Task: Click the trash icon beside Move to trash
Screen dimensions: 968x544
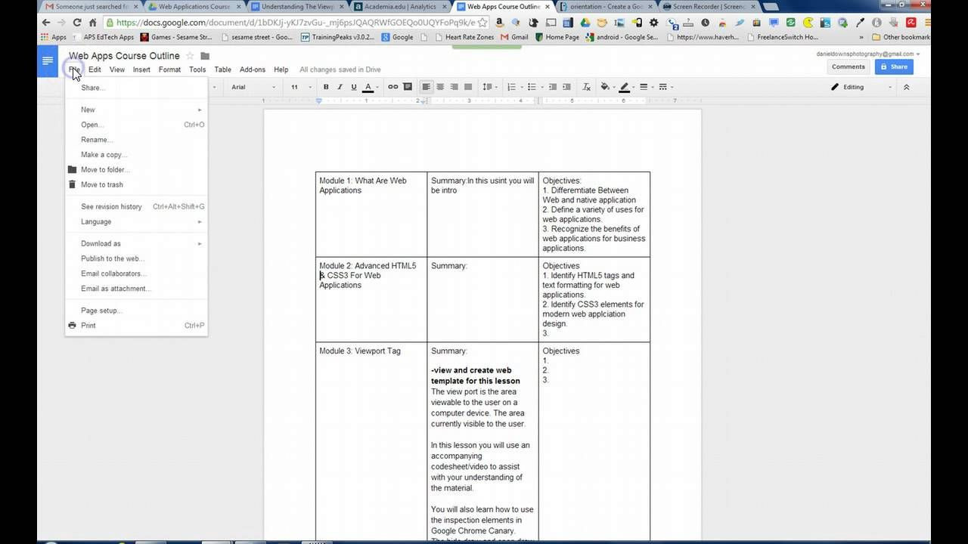Action: [73, 184]
